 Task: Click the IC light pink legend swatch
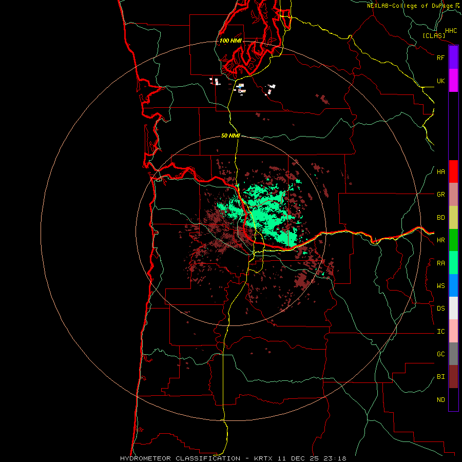point(453,331)
